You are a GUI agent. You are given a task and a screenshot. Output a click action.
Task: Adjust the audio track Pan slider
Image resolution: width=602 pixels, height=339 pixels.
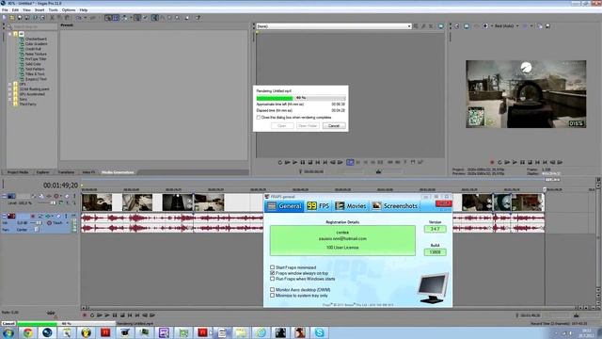(37, 230)
